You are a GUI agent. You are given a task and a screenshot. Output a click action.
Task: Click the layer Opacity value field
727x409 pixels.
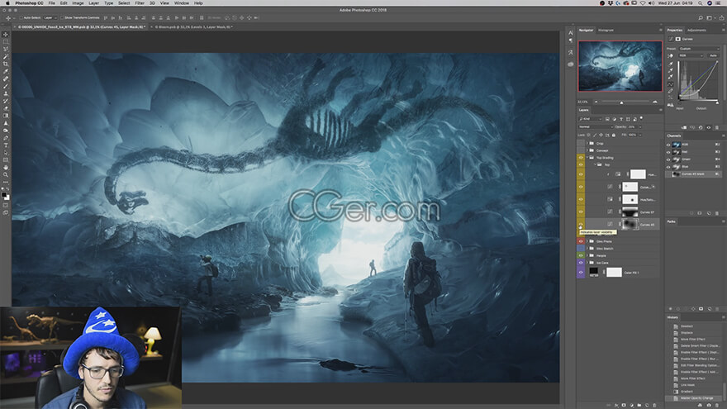(633, 126)
